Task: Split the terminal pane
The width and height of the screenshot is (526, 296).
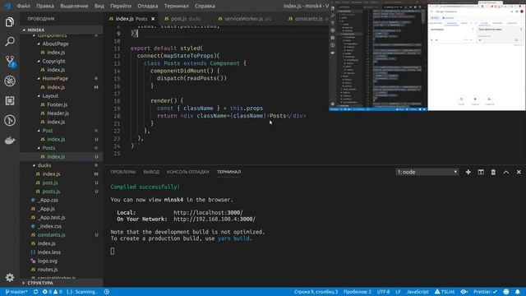Action: click(x=481, y=172)
